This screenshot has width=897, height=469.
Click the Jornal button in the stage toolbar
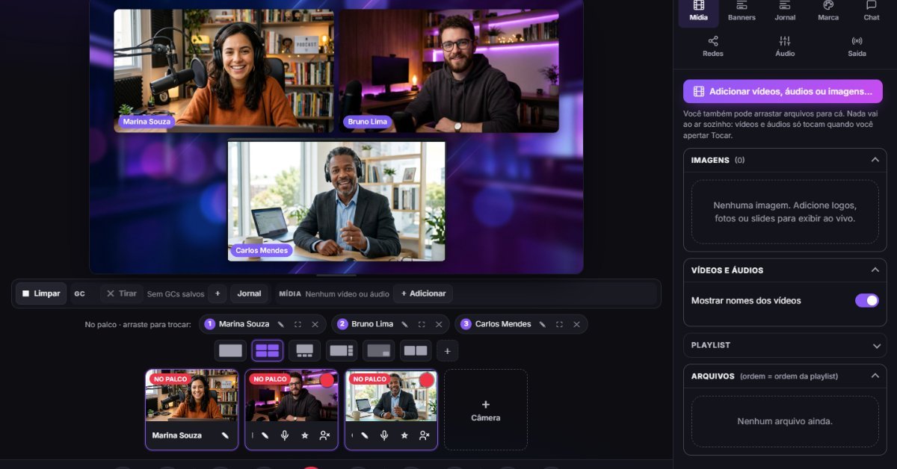click(x=249, y=293)
